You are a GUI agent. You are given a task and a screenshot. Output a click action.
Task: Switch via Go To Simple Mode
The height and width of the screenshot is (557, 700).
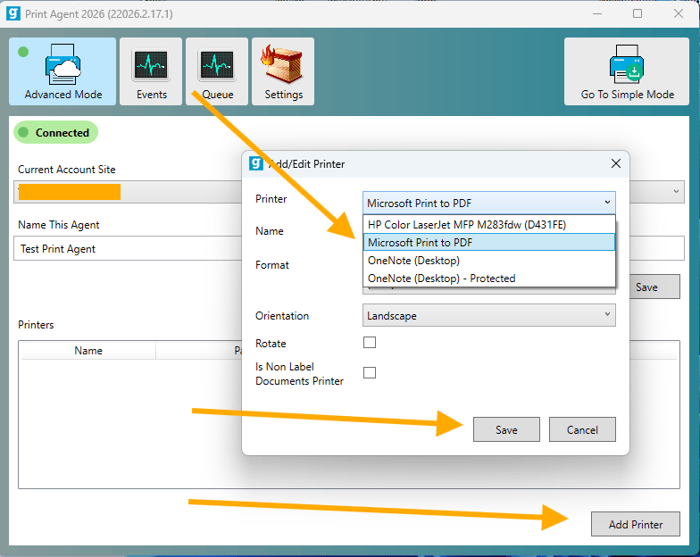tap(627, 71)
